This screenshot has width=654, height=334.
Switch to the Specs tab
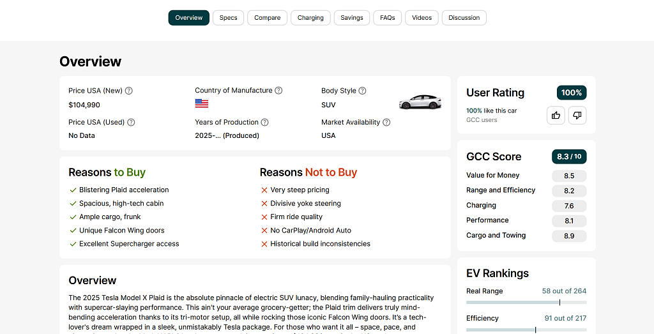(x=228, y=17)
